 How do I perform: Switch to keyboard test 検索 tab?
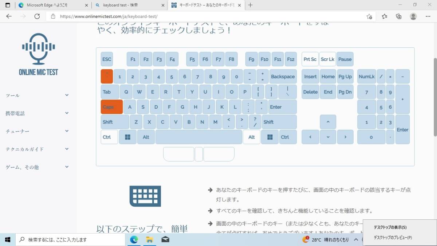pyautogui.click(x=129, y=5)
